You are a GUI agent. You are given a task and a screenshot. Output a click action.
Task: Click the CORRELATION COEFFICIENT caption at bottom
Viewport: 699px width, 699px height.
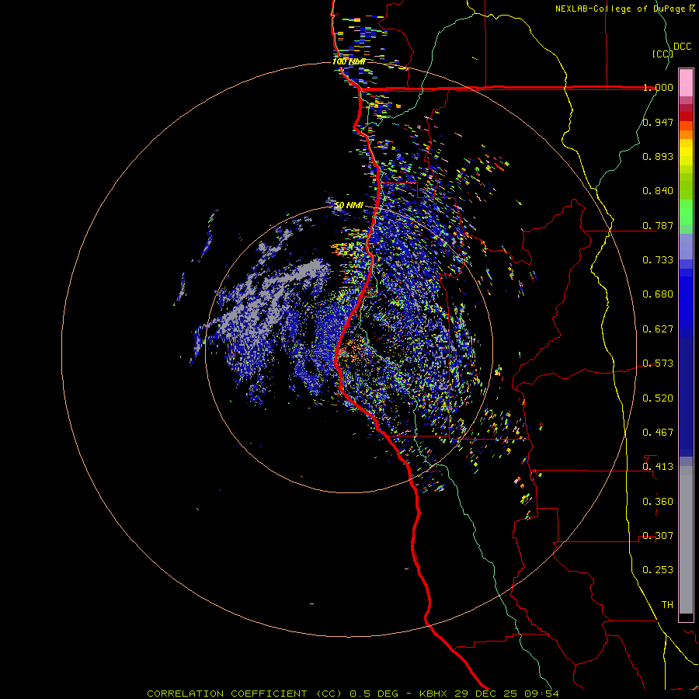coord(353,694)
